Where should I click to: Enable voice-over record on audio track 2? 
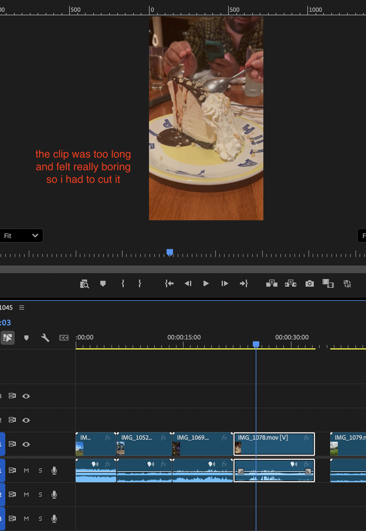pos(54,495)
